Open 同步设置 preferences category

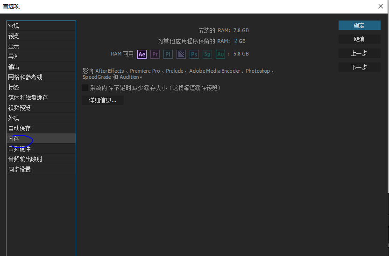[x=41, y=170]
